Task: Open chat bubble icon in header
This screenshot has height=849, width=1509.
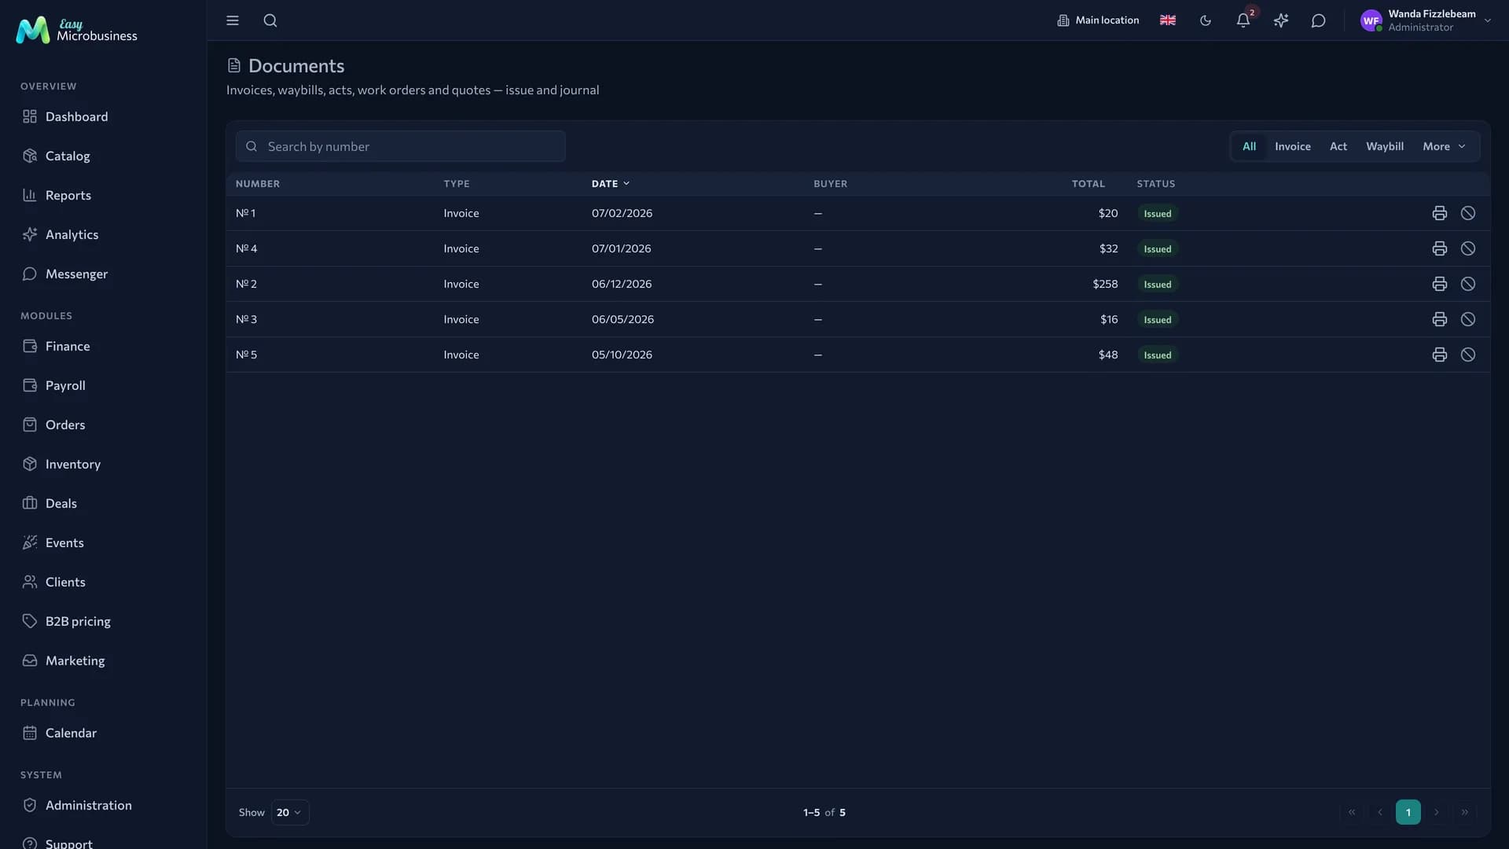Action: [1319, 20]
